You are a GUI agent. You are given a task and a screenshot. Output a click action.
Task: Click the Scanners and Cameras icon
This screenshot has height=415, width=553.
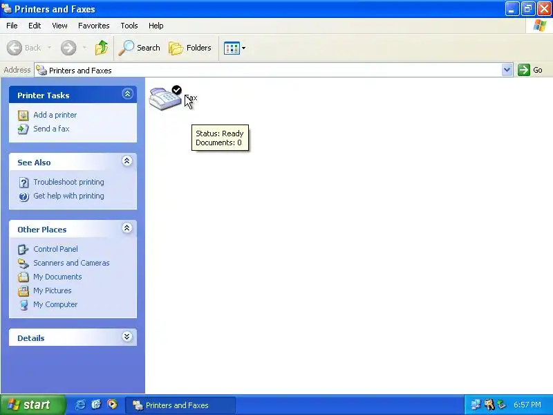pyautogui.click(x=24, y=264)
